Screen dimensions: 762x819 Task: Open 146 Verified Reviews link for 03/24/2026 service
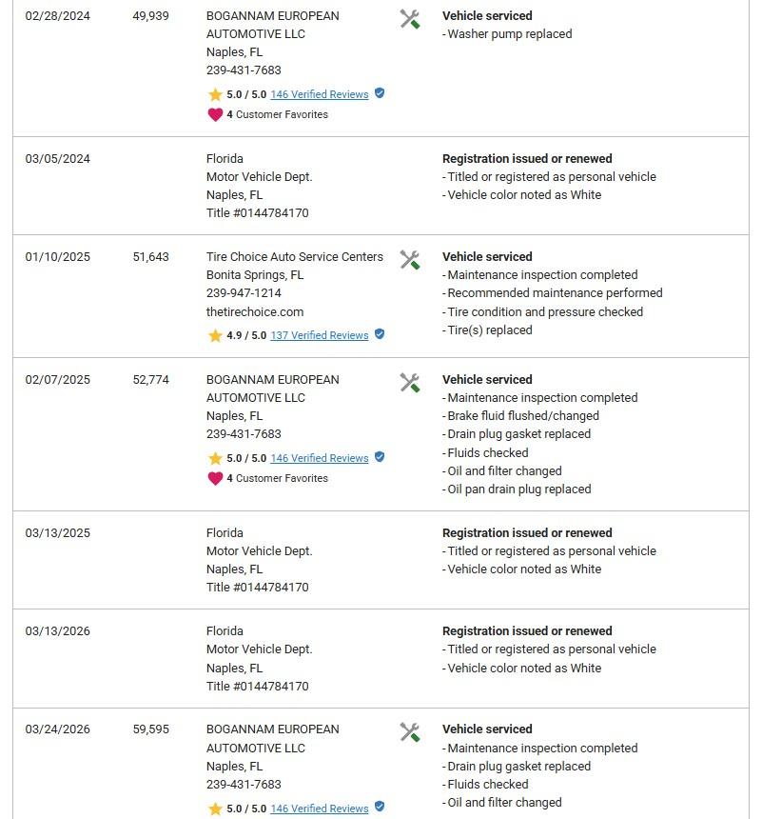[x=320, y=809]
